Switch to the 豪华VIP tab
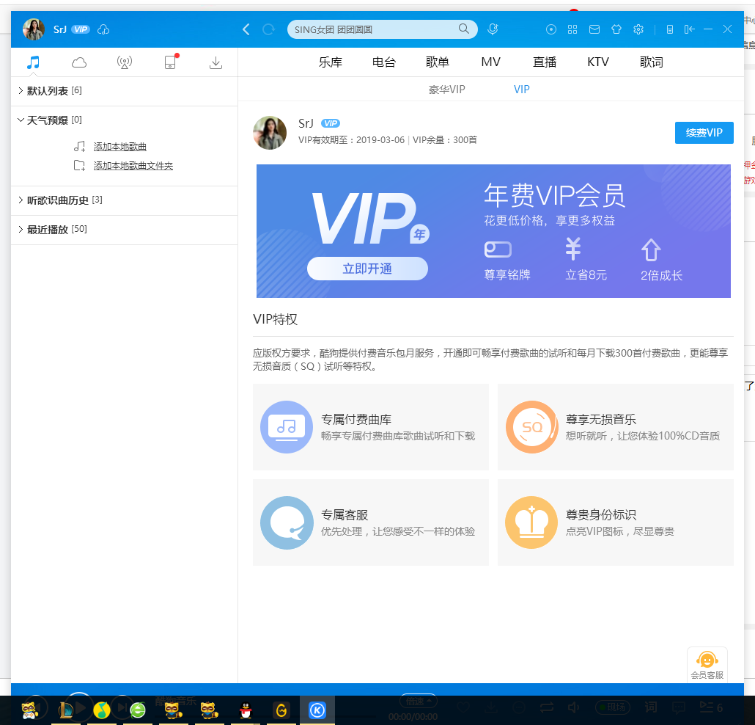This screenshot has width=755, height=725. (x=446, y=90)
